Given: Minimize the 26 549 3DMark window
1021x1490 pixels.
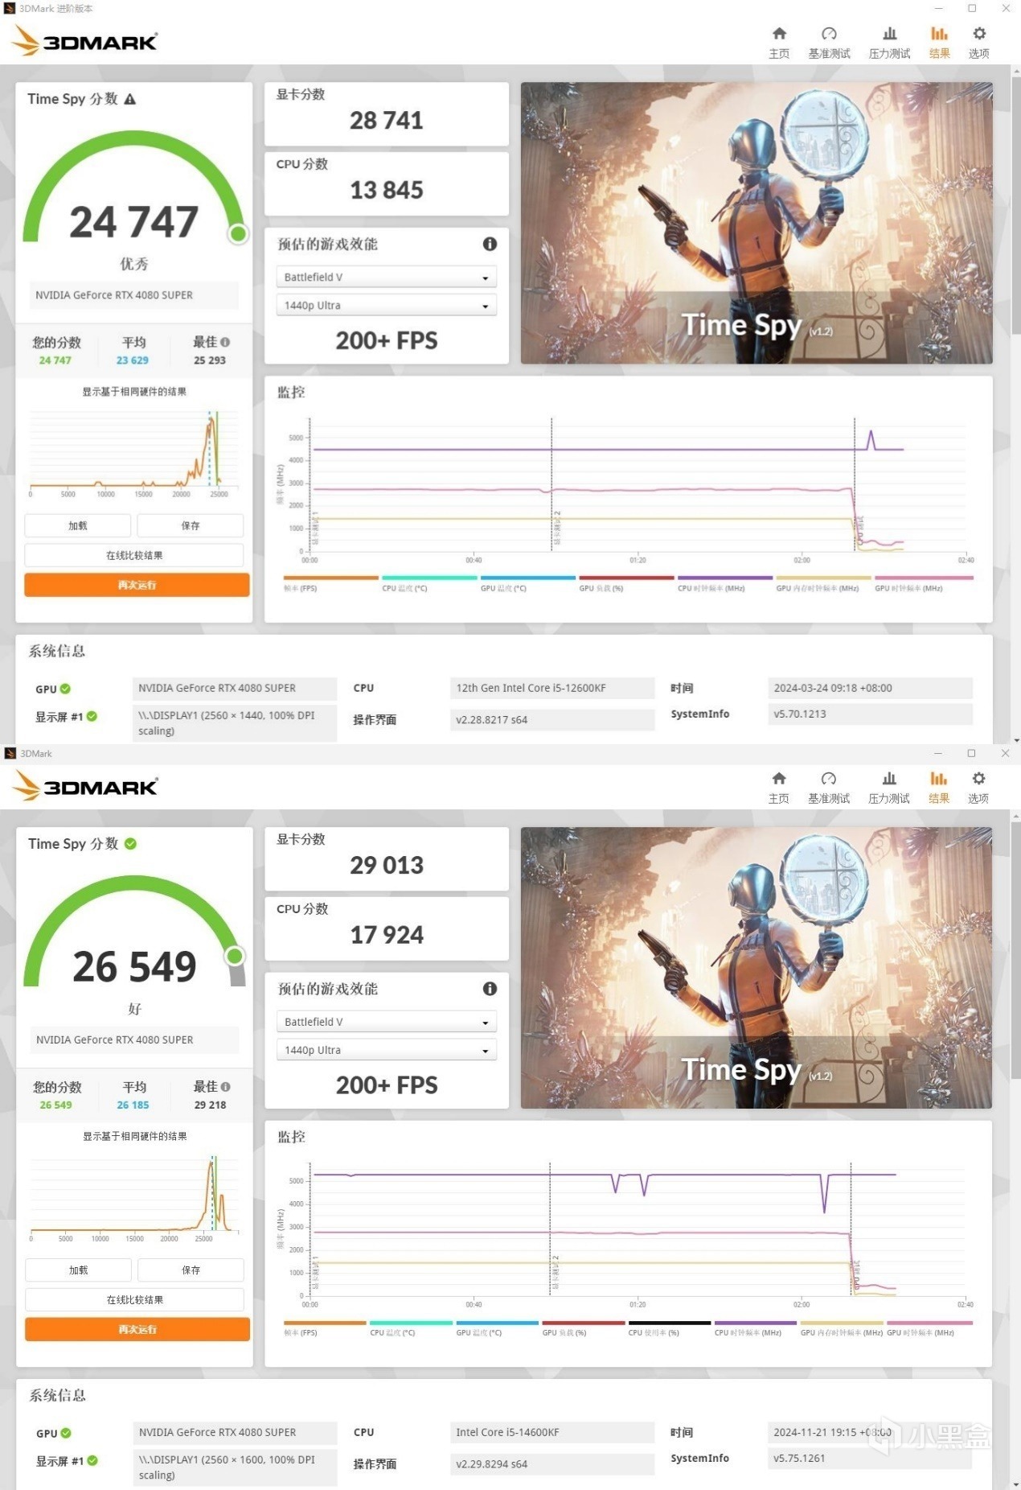Looking at the screenshot, I should (x=937, y=753).
